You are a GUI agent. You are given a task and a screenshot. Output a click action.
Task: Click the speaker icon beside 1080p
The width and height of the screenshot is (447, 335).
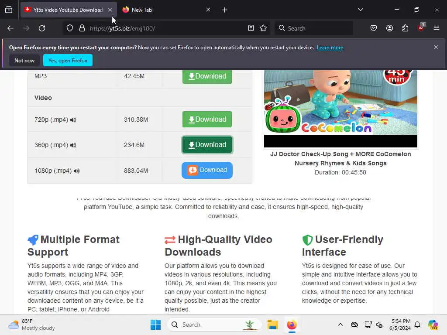pyautogui.click(x=77, y=171)
